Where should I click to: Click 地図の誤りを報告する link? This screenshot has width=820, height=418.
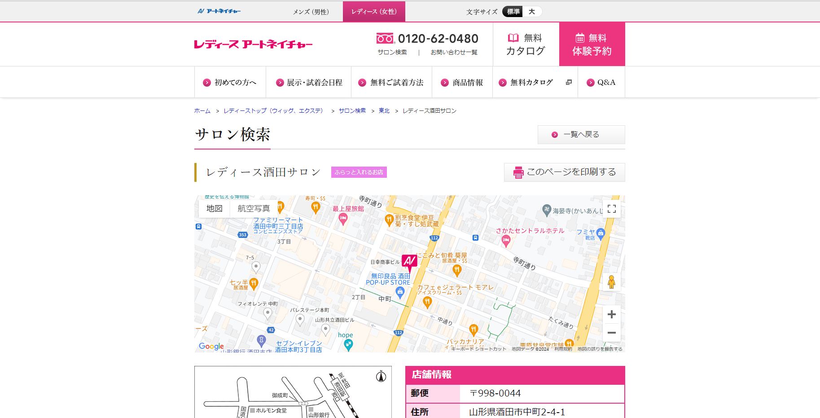[x=600, y=349]
